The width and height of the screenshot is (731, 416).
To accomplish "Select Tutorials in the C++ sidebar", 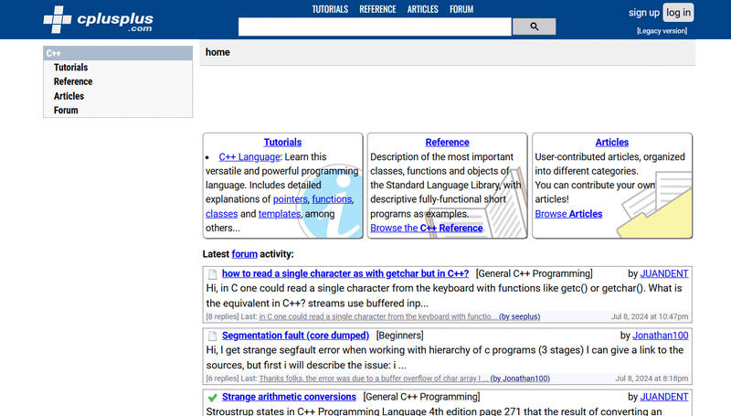I will click(x=71, y=68).
